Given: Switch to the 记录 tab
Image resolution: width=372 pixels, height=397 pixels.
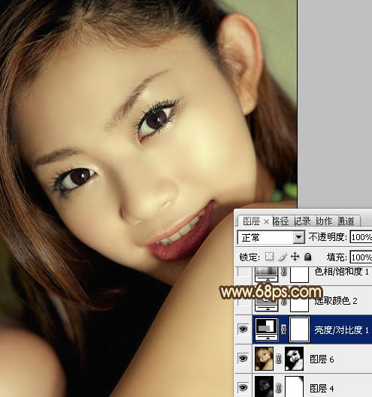Looking at the screenshot, I should (x=303, y=221).
